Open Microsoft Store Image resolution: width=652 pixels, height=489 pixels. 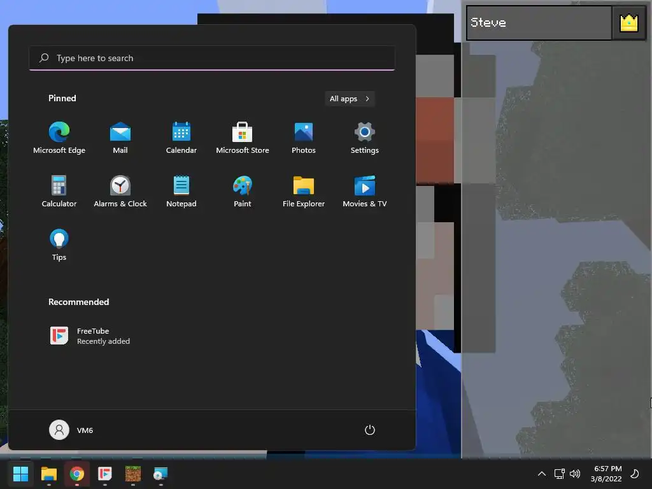pos(243,138)
